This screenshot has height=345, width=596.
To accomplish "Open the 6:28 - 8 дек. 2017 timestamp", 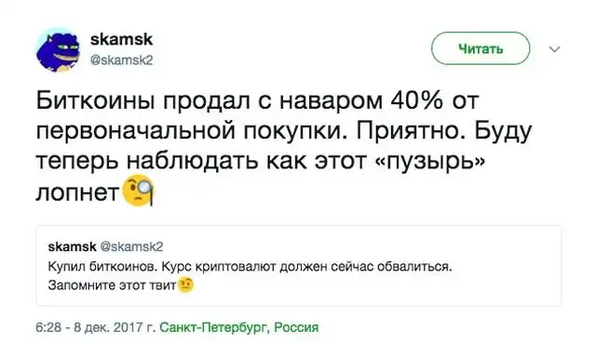I will tap(95, 327).
